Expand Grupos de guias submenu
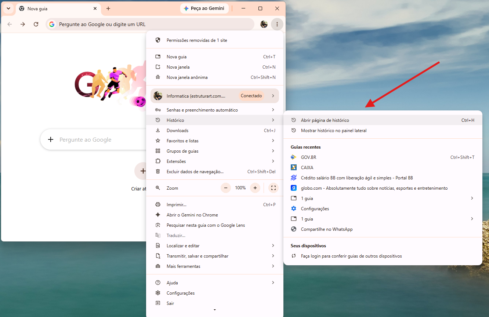 [x=215, y=151]
